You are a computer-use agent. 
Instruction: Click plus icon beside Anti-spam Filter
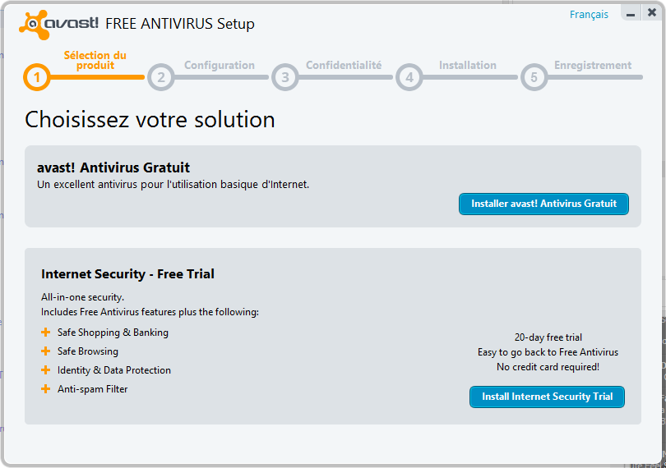tap(46, 389)
